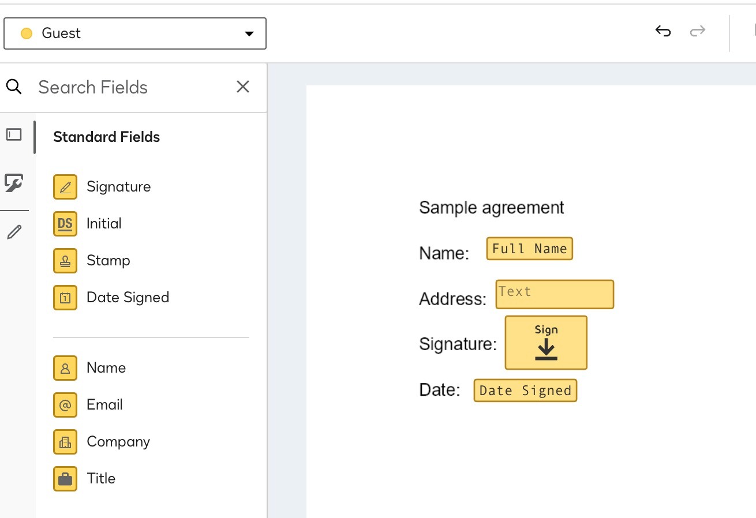This screenshot has height=518, width=756.
Task: Close the Search Fields panel
Action: pyautogui.click(x=243, y=87)
